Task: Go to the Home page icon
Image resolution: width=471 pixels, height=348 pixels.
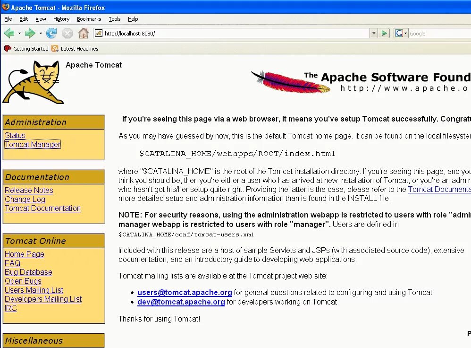Action: coord(84,33)
